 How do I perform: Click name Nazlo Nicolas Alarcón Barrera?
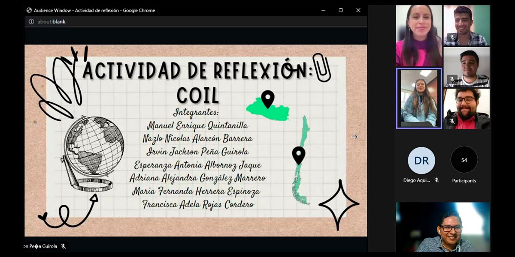(197, 138)
